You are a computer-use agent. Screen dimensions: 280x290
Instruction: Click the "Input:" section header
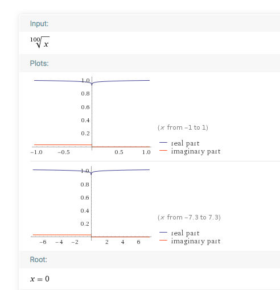pyautogui.click(x=39, y=24)
